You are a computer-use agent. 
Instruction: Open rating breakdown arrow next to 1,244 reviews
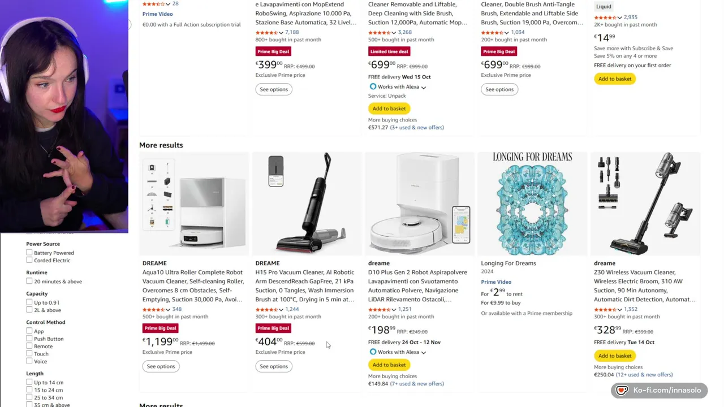(281, 310)
